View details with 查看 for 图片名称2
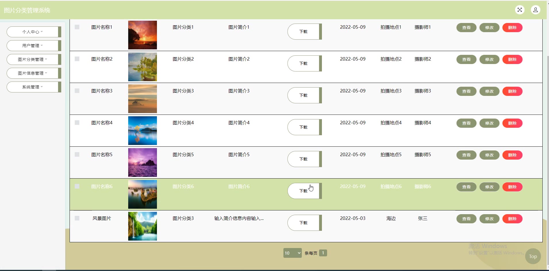 point(467,59)
